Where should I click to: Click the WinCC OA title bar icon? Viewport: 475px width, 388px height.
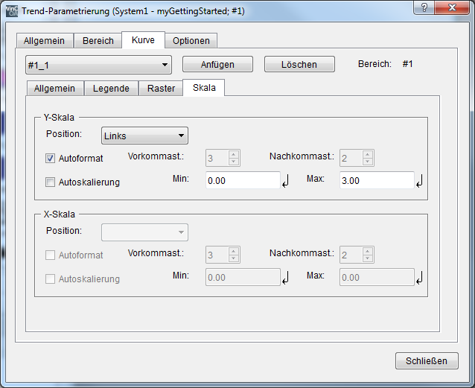pos(11,11)
